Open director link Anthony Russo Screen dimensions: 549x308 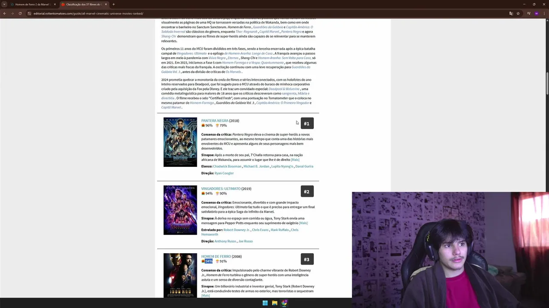tap(225, 241)
